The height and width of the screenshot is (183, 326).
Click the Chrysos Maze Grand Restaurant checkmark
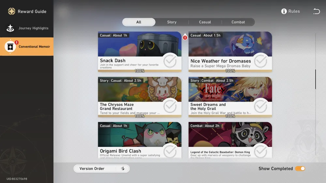(x=170, y=106)
